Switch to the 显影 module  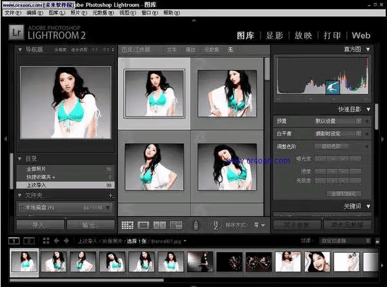[275, 35]
